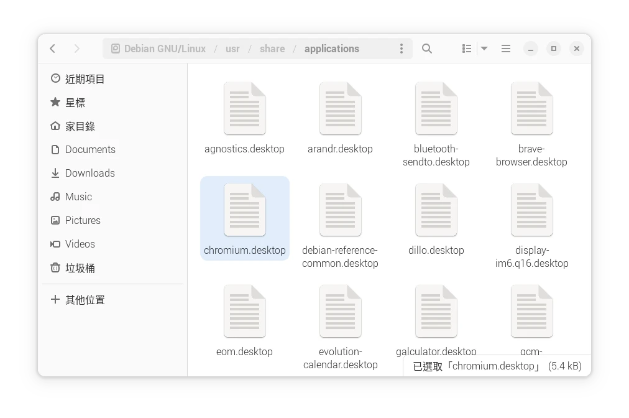Open the path bar three-dot menu
The image size is (629, 418).
(x=402, y=49)
